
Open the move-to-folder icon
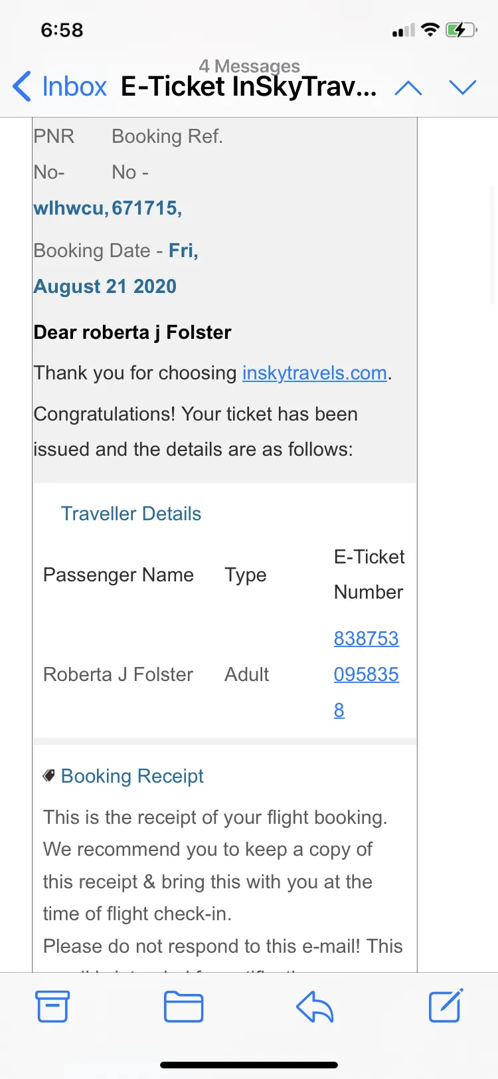[183, 1007]
